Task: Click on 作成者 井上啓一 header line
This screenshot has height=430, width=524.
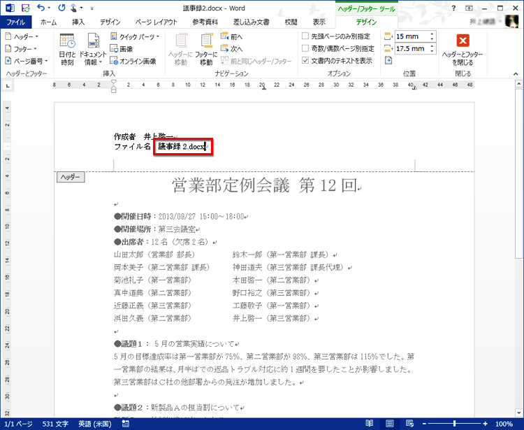Action: point(143,136)
